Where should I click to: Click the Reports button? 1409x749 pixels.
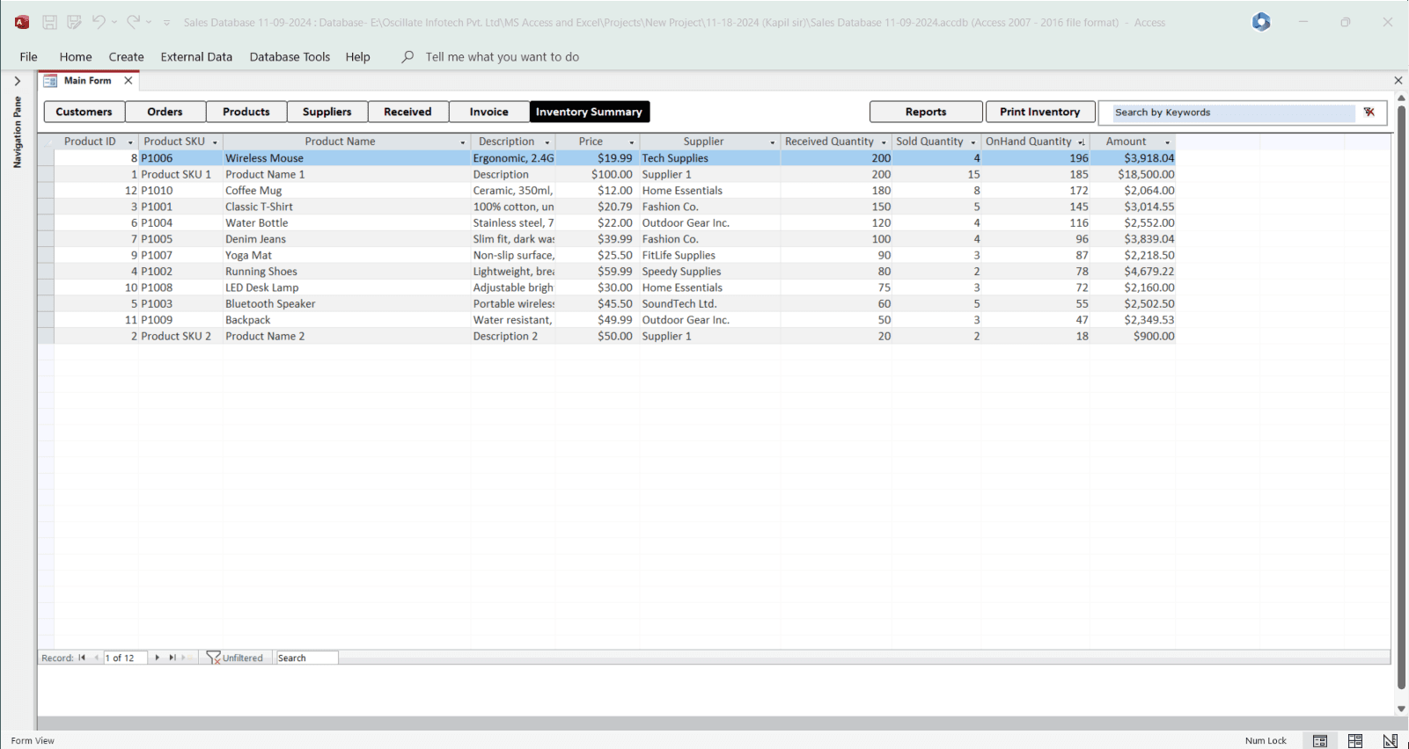(x=926, y=112)
